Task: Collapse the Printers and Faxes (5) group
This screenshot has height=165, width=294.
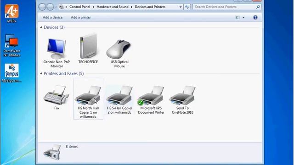Action: click(41, 73)
